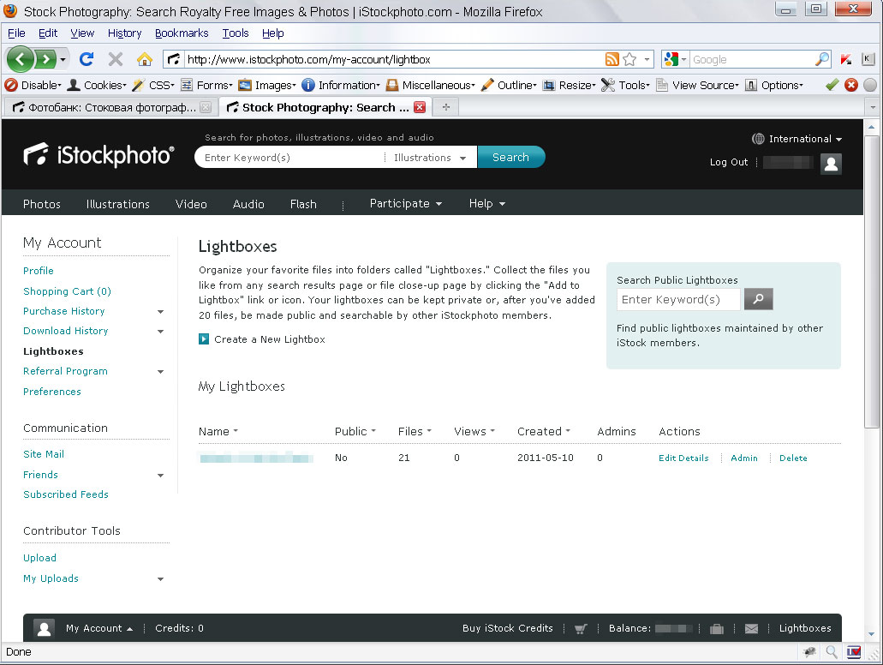The image size is (883, 665).
Task: Click the public lightbox search magnifier button
Action: tap(758, 299)
